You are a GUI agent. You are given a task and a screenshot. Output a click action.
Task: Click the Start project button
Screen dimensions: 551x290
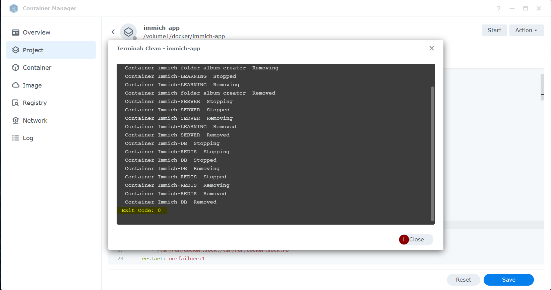(x=494, y=30)
